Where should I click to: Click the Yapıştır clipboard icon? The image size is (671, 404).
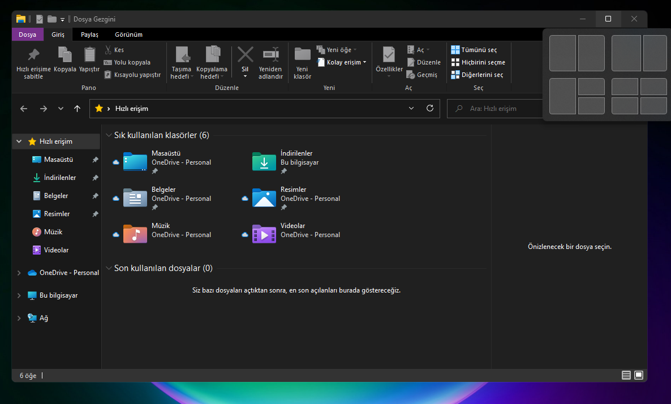click(89, 55)
